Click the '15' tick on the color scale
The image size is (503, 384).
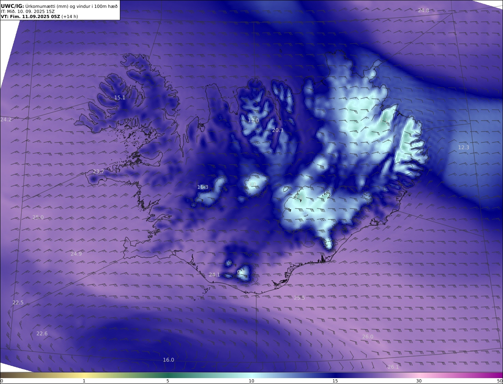tap(335, 381)
